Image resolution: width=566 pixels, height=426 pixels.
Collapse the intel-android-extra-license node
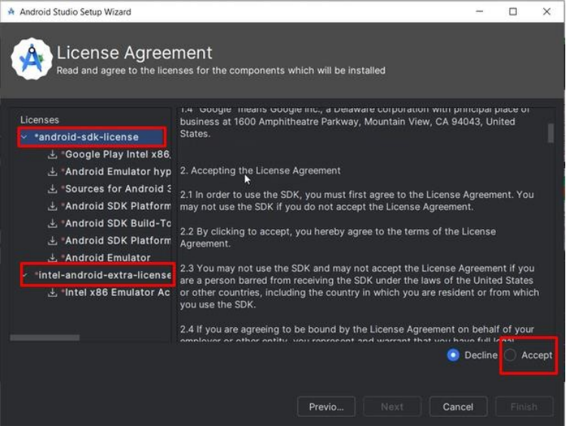coord(25,275)
